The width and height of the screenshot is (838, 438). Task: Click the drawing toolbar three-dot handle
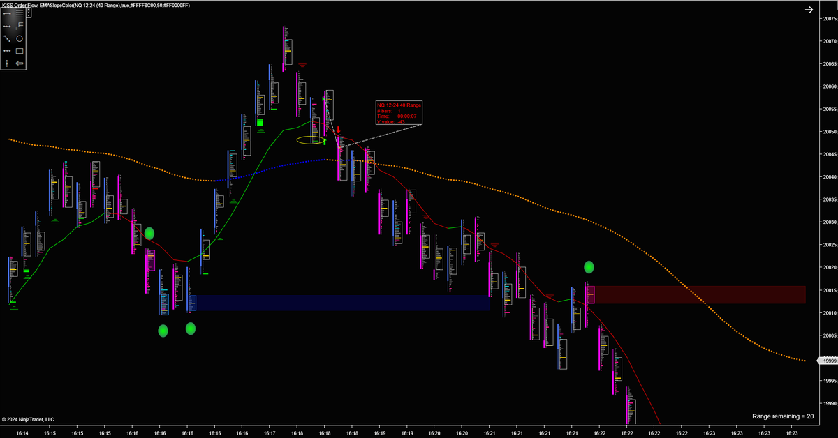tap(29, 13)
